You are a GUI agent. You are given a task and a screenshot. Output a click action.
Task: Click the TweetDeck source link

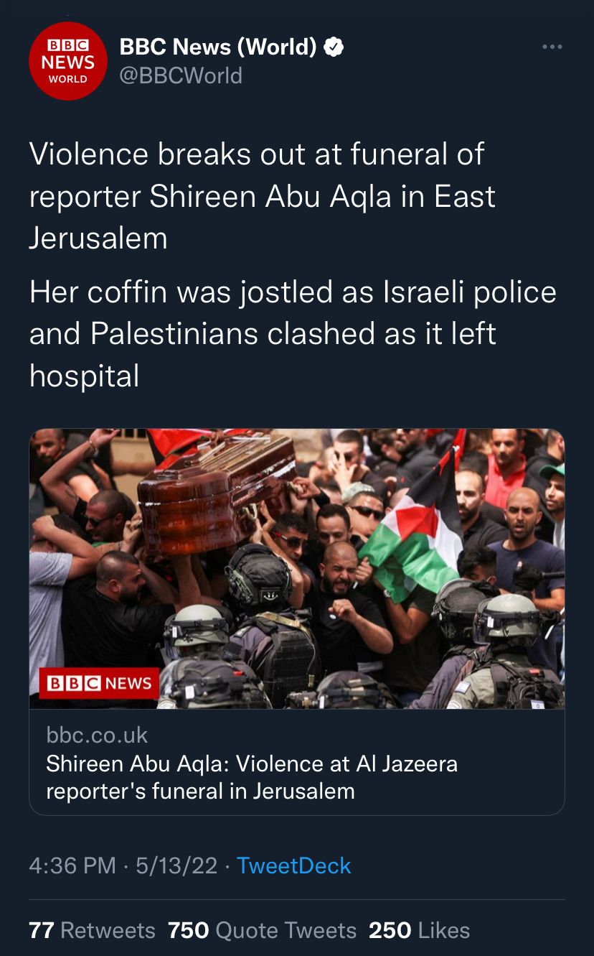point(294,865)
